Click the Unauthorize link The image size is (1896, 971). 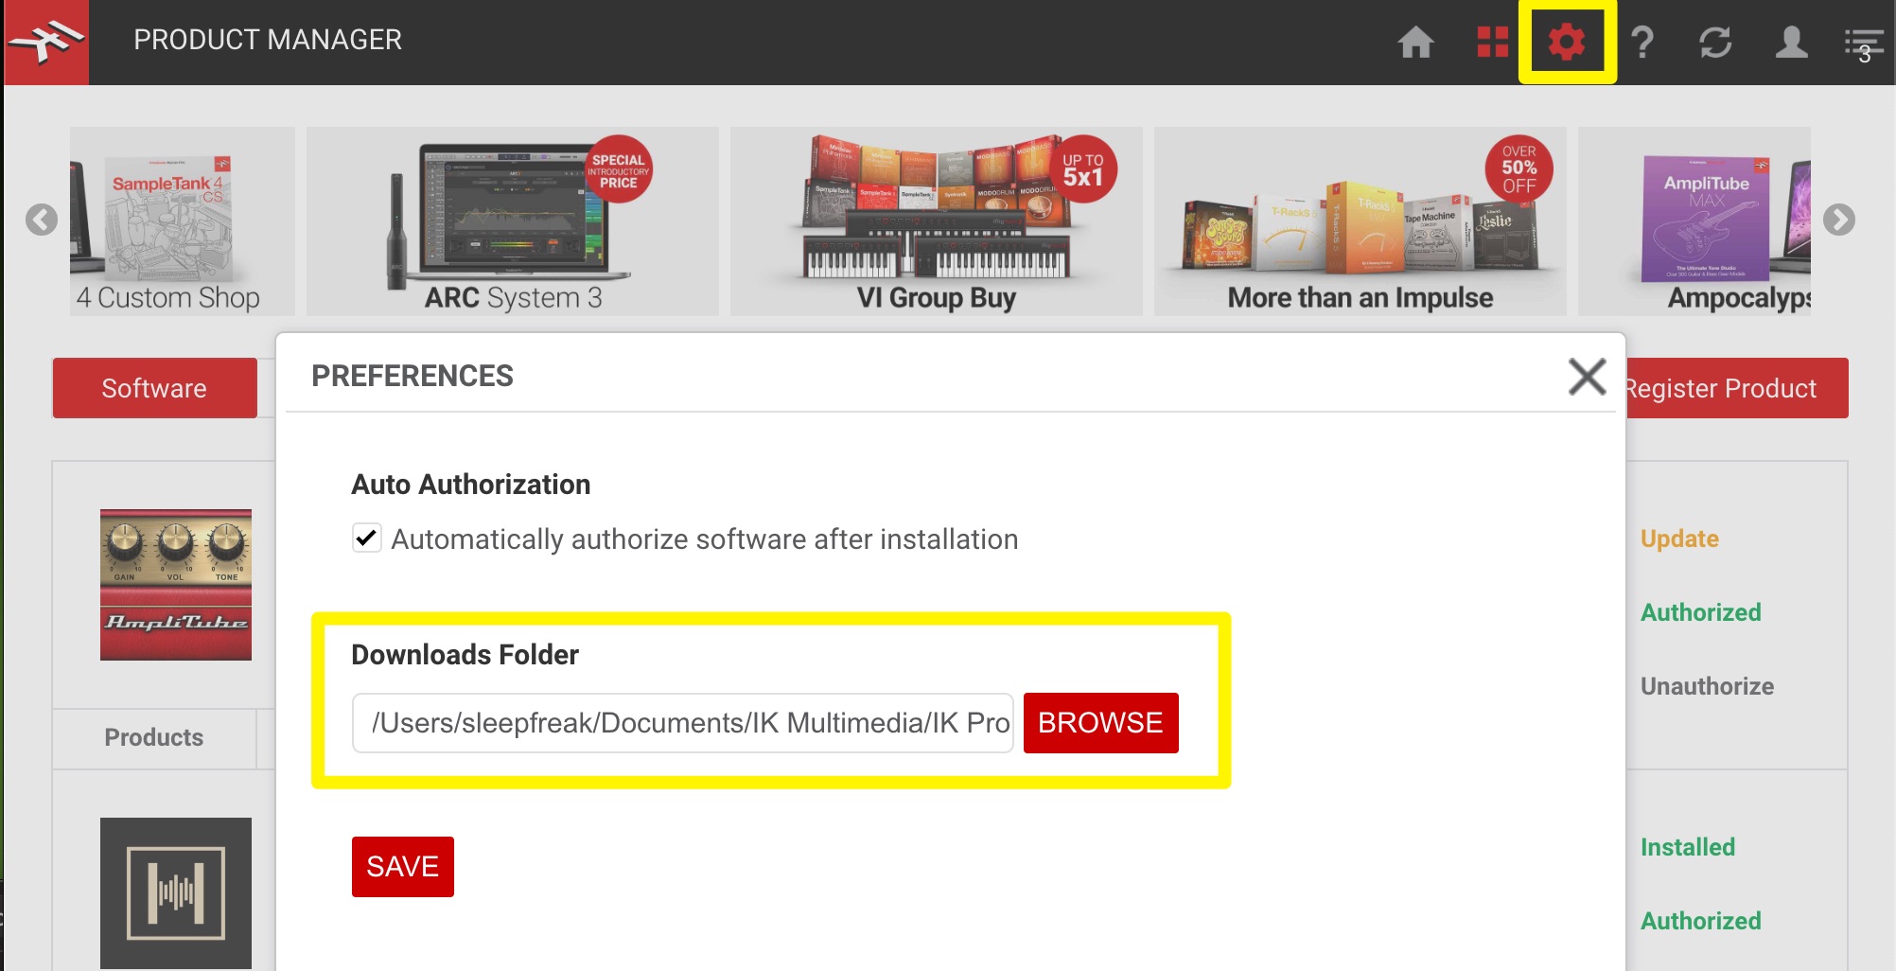[1707, 686]
